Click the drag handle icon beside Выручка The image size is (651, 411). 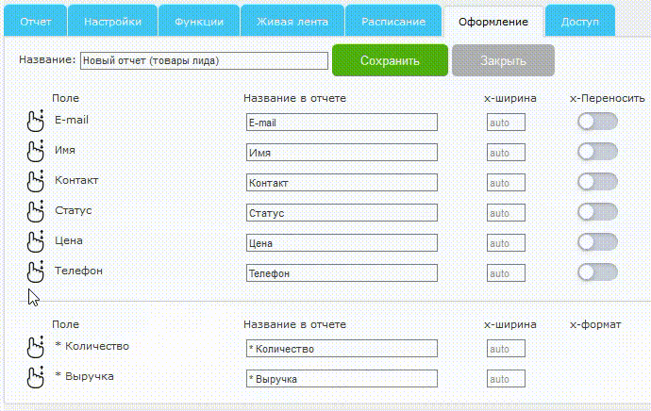tap(36, 378)
